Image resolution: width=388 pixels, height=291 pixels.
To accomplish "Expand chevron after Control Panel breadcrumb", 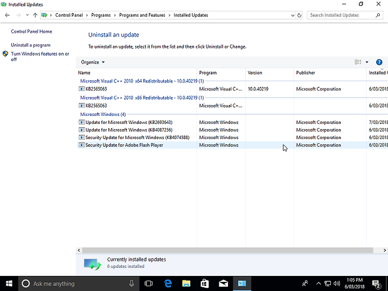I will point(87,15).
